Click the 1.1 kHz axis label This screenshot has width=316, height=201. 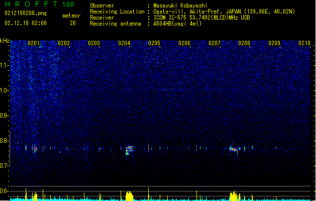tap(4, 65)
